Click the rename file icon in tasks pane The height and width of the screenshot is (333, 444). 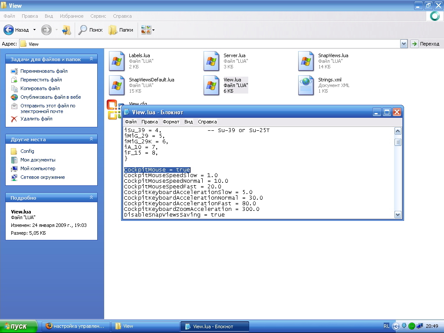pos(14,71)
